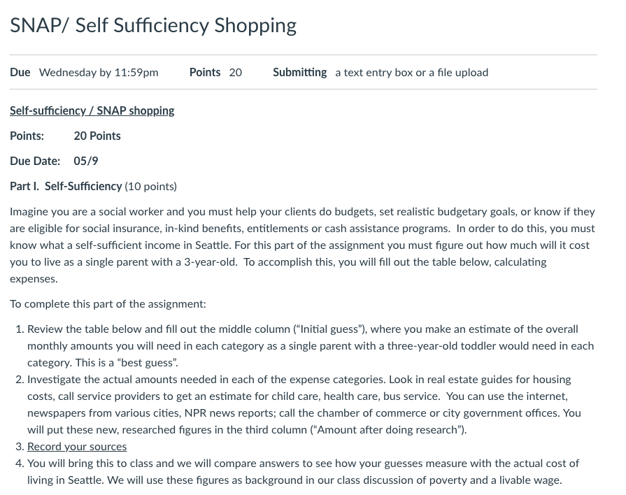626x495 pixels.
Task: Click the paragraph starting 'Imagine you are a social worker'
Action: 303,245
